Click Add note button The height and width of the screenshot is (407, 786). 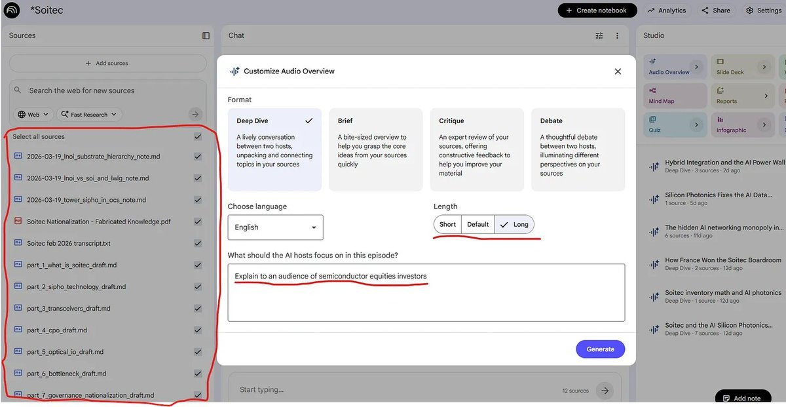pyautogui.click(x=741, y=398)
